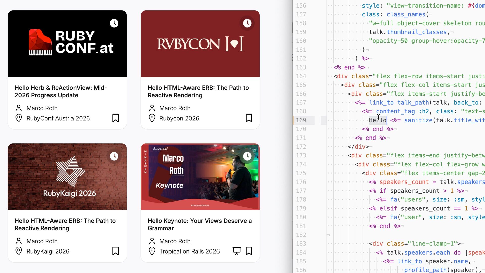Click the slides presentation icon on Keynote card
Viewport: 485px width, 273px height.
(x=236, y=251)
